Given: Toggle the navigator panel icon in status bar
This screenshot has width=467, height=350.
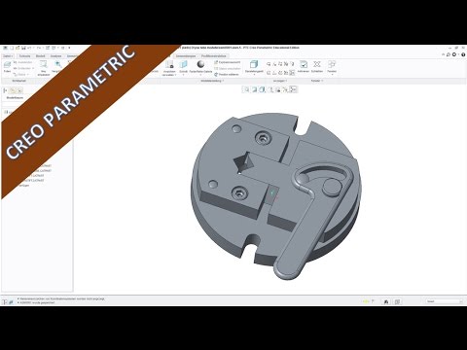Looking at the screenshot, I should [x=5, y=301].
